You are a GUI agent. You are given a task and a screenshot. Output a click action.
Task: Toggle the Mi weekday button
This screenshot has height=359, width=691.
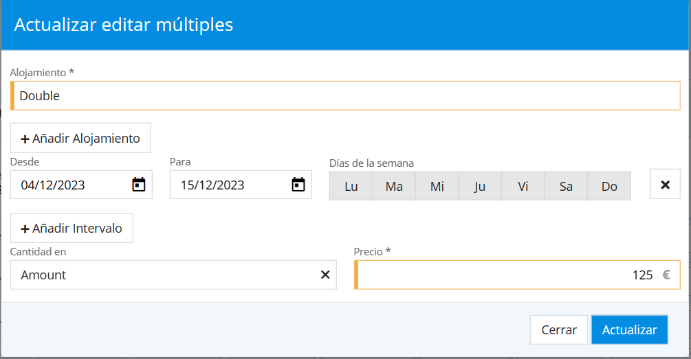pos(437,186)
